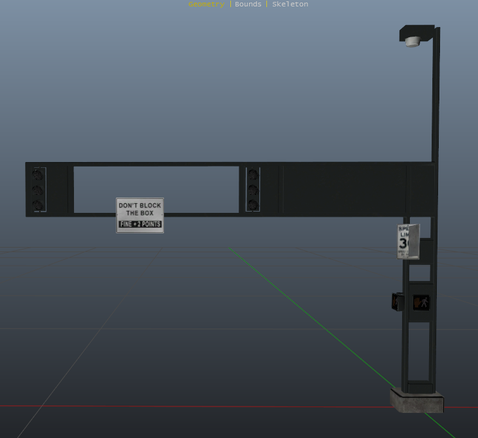Click the concrete base of the pole
The height and width of the screenshot is (438, 478).
coord(417,400)
